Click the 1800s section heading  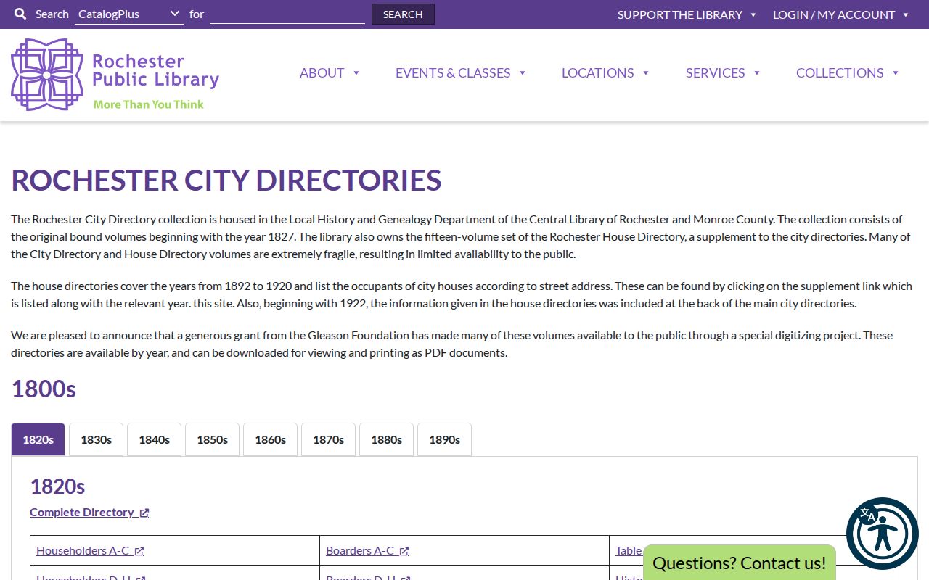44,389
